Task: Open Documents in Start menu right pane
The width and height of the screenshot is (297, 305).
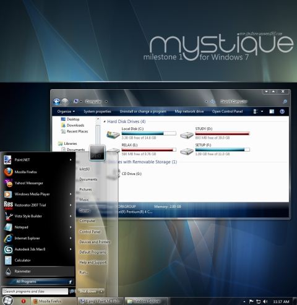Action: tap(88, 179)
